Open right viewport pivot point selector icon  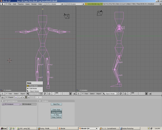126,94
